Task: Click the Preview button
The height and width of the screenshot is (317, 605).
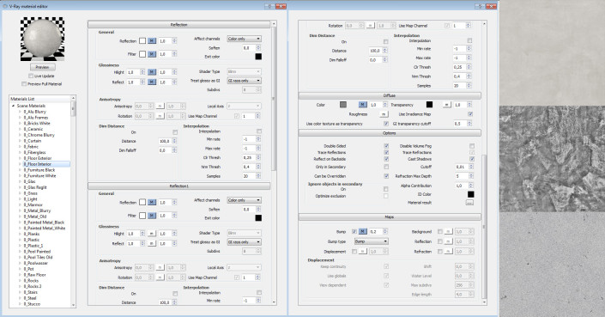Action: pyautogui.click(x=42, y=67)
